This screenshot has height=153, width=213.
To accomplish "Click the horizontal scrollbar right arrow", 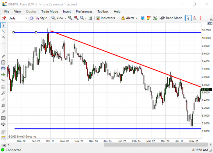I will [x=211, y=144].
